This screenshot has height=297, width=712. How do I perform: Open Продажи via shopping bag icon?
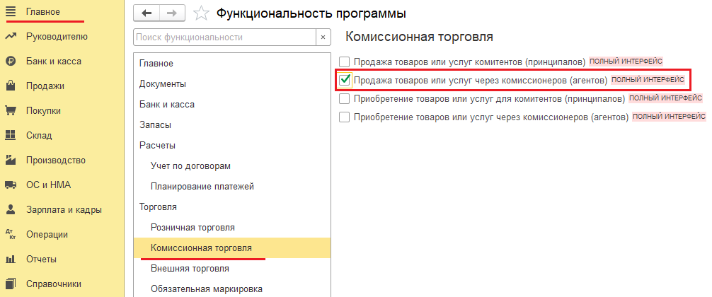tap(11, 86)
